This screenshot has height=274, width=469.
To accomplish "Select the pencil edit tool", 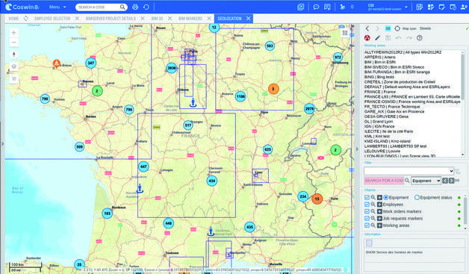I will (378, 38).
